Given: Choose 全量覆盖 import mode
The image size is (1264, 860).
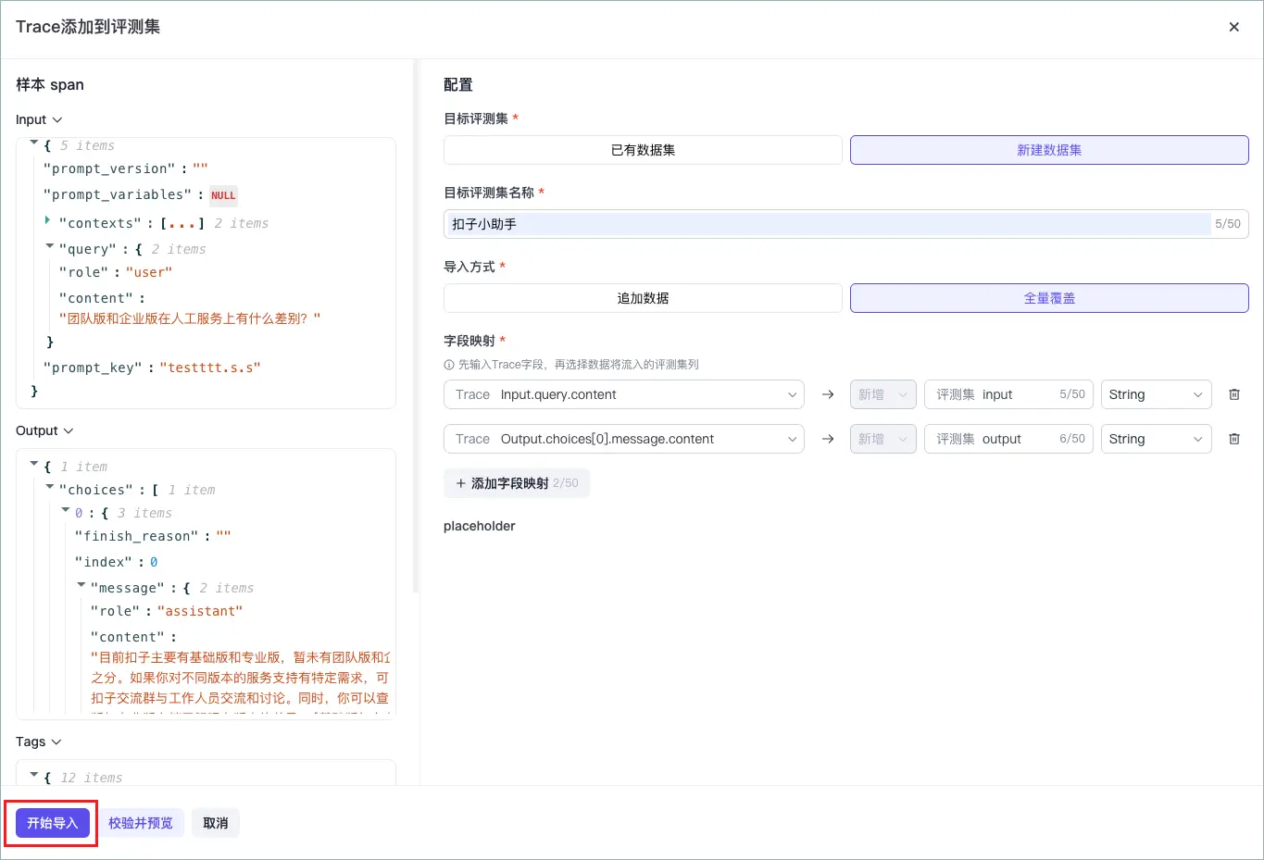Looking at the screenshot, I should click(x=1049, y=298).
